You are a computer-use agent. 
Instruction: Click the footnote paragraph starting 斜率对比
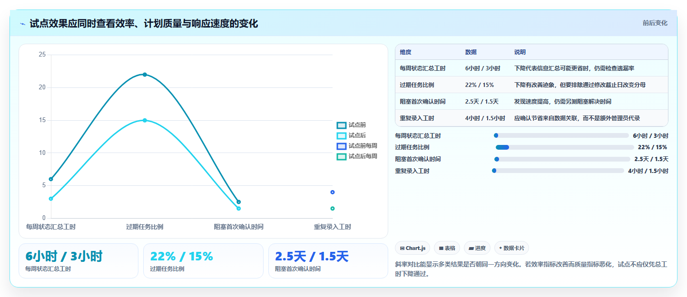(531, 269)
